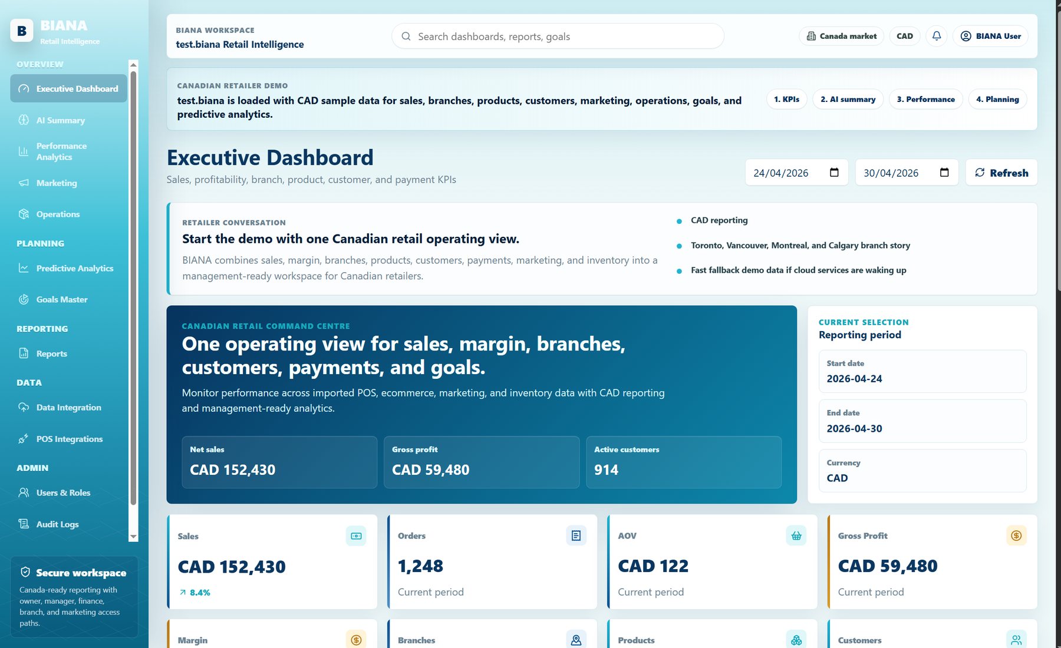Open Performance Analytics in sidebar
This screenshot has height=648, width=1061.
pyautogui.click(x=68, y=151)
